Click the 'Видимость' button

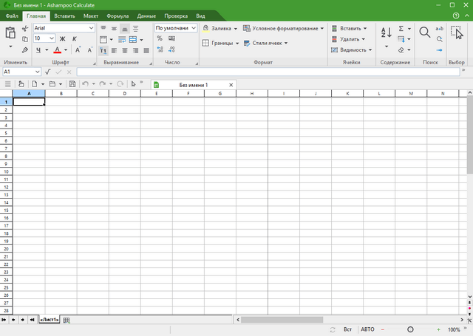(x=350, y=50)
